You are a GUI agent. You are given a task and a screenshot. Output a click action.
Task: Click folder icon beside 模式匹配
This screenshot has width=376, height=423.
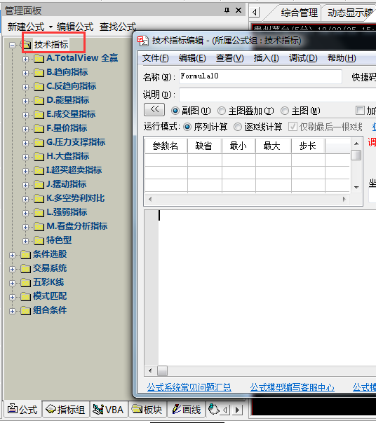[x=26, y=297]
